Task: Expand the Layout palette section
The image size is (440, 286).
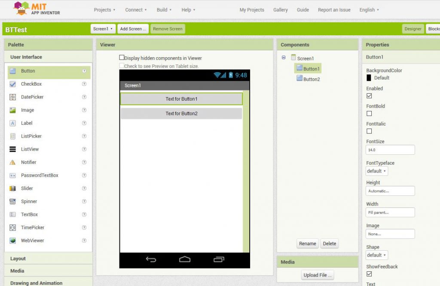Action: tap(48, 258)
